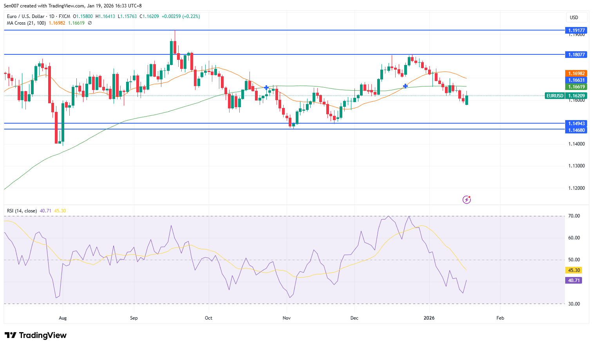This screenshot has width=593, height=347.
Task: Click the purple 40.71 RSI axis label
Action: [574, 280]
